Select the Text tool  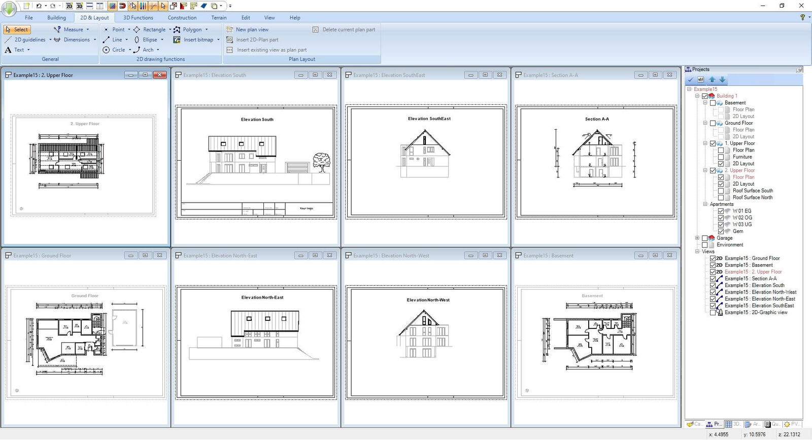click(x=14, y=50)
